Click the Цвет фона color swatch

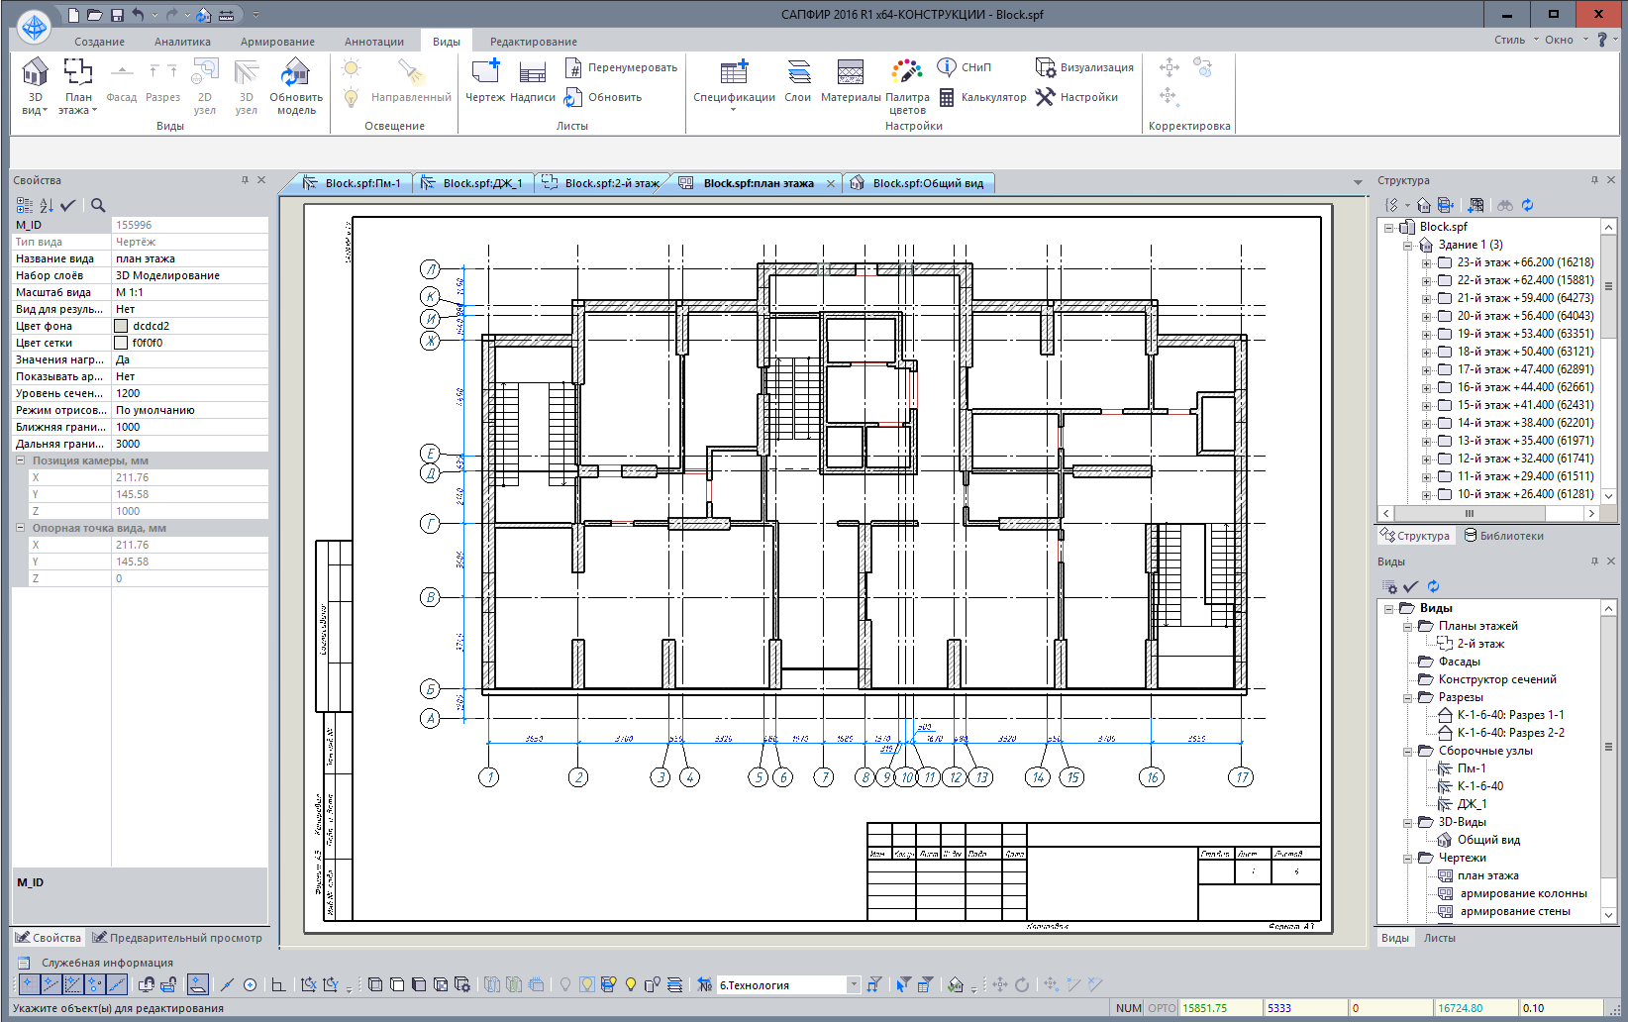point(121,326)
